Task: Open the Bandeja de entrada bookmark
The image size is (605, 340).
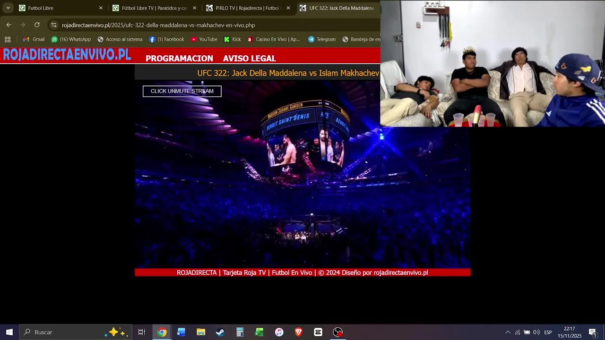Action: 361,39
